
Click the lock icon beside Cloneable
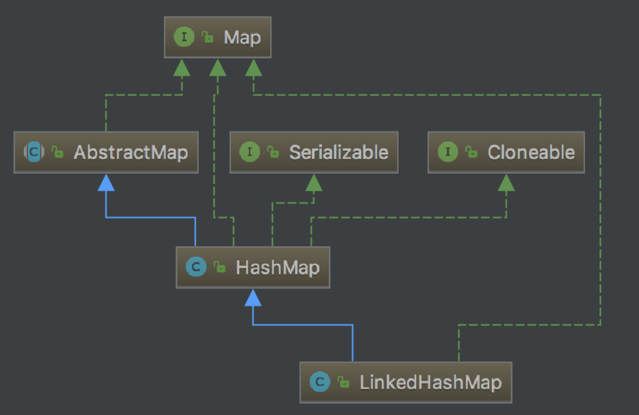[472, 153]
